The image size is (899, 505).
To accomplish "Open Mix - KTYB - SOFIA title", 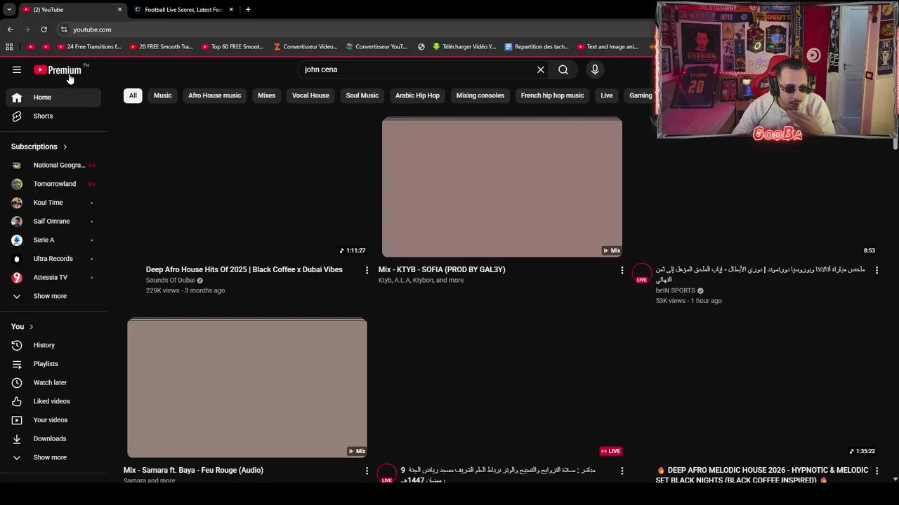I will (x=442, y=269).
